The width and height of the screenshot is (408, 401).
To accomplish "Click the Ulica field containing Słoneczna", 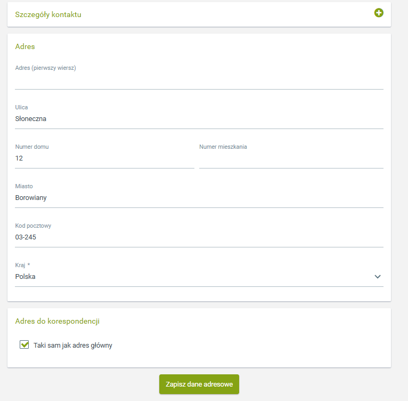I will 199,119.
